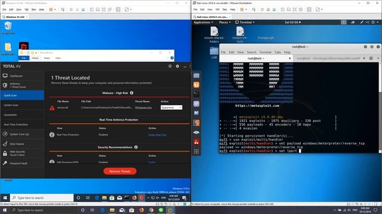Open LAB folder on Kali desktop
The height and width of the screenshot is (214, 382).
tap(214, 53)
